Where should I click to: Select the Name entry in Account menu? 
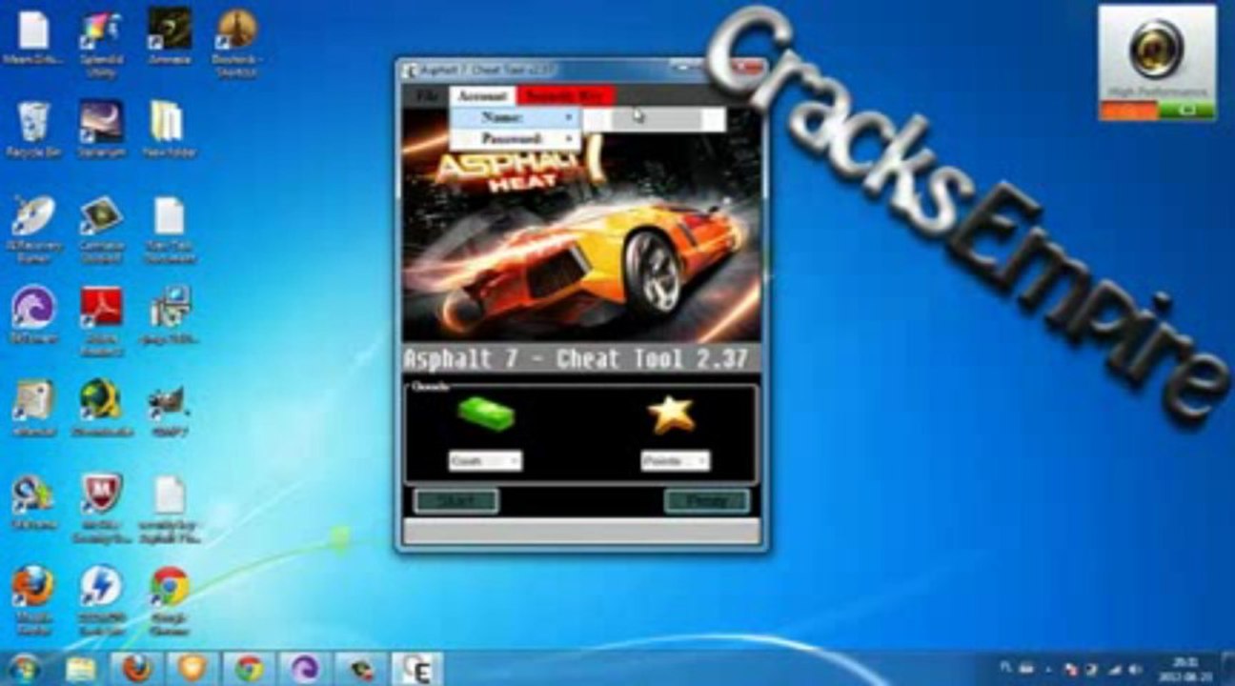coord(516,118)
